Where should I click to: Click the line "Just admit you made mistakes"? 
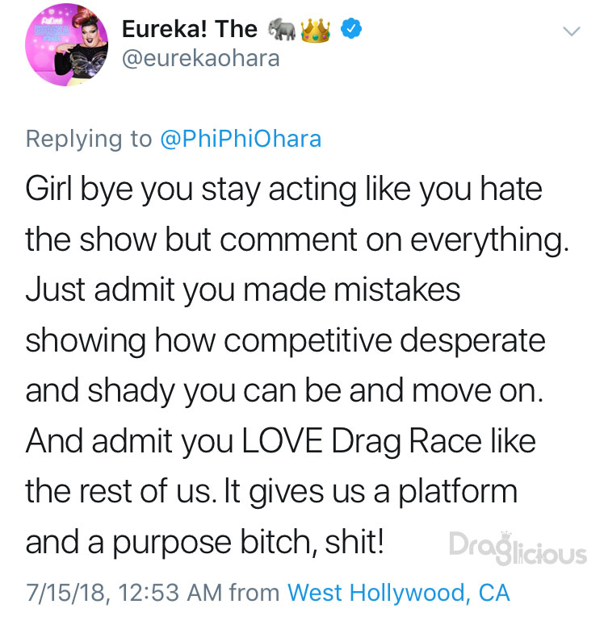click(243, 290)
